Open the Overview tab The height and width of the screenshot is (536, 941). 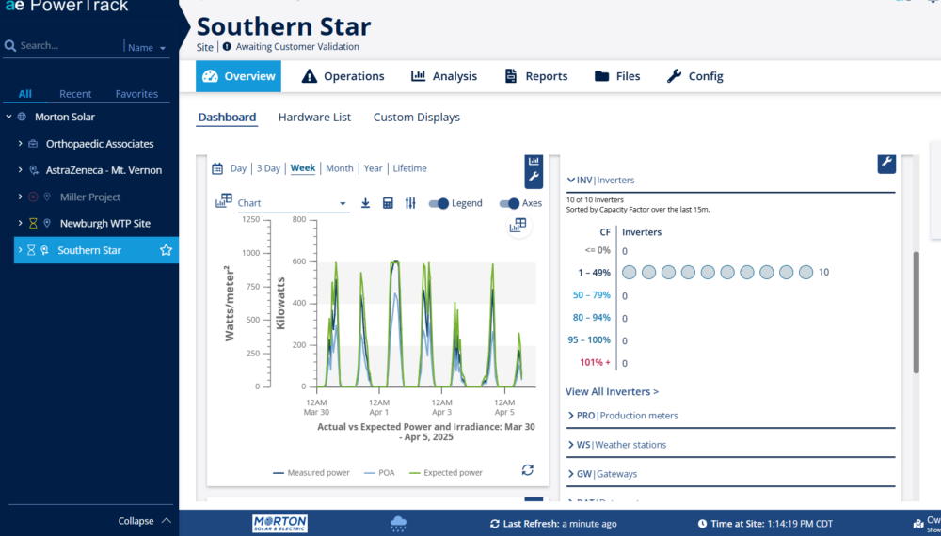coord(238,76)
